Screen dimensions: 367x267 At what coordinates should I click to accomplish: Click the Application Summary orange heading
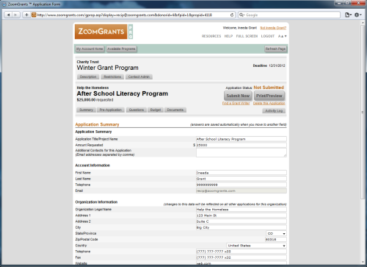click(97, 124)
